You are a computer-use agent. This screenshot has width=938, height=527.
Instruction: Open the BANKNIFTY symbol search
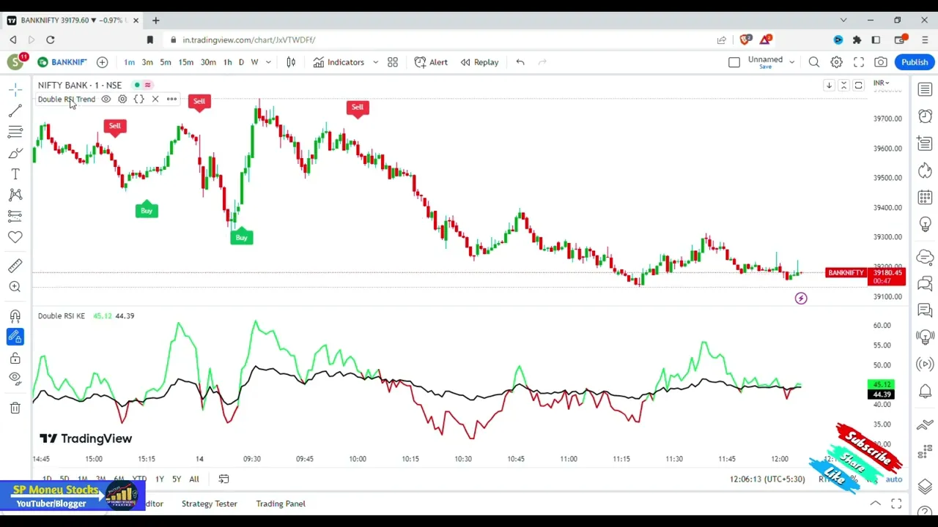coord(62,62)
